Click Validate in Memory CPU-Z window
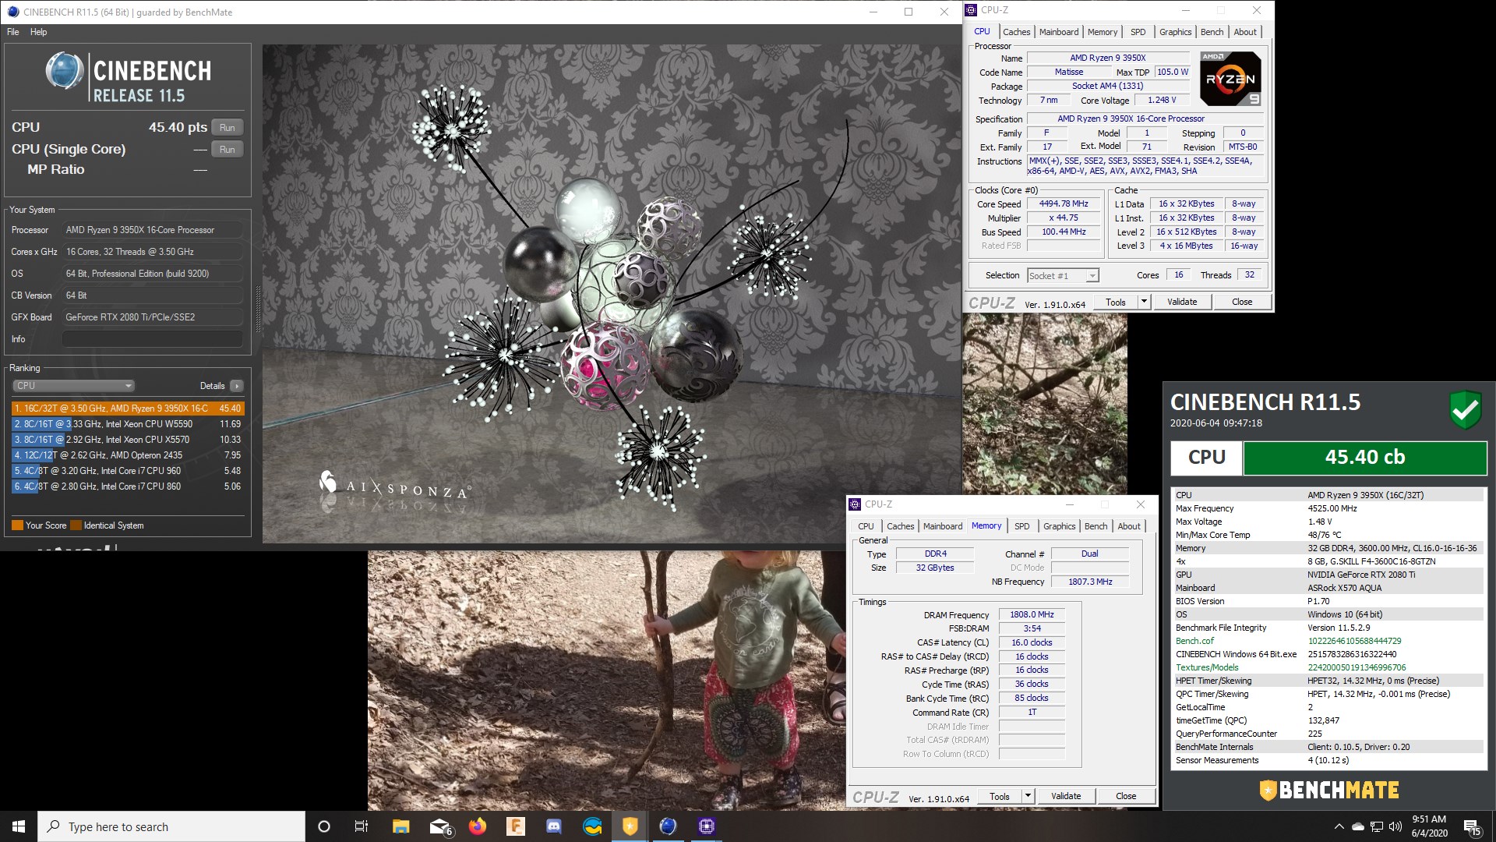1496x842 pixels. point(1066,797)
